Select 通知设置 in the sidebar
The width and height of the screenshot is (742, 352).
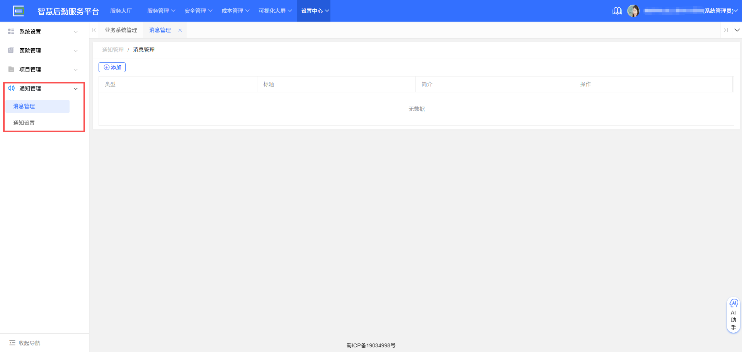point(24,122)
